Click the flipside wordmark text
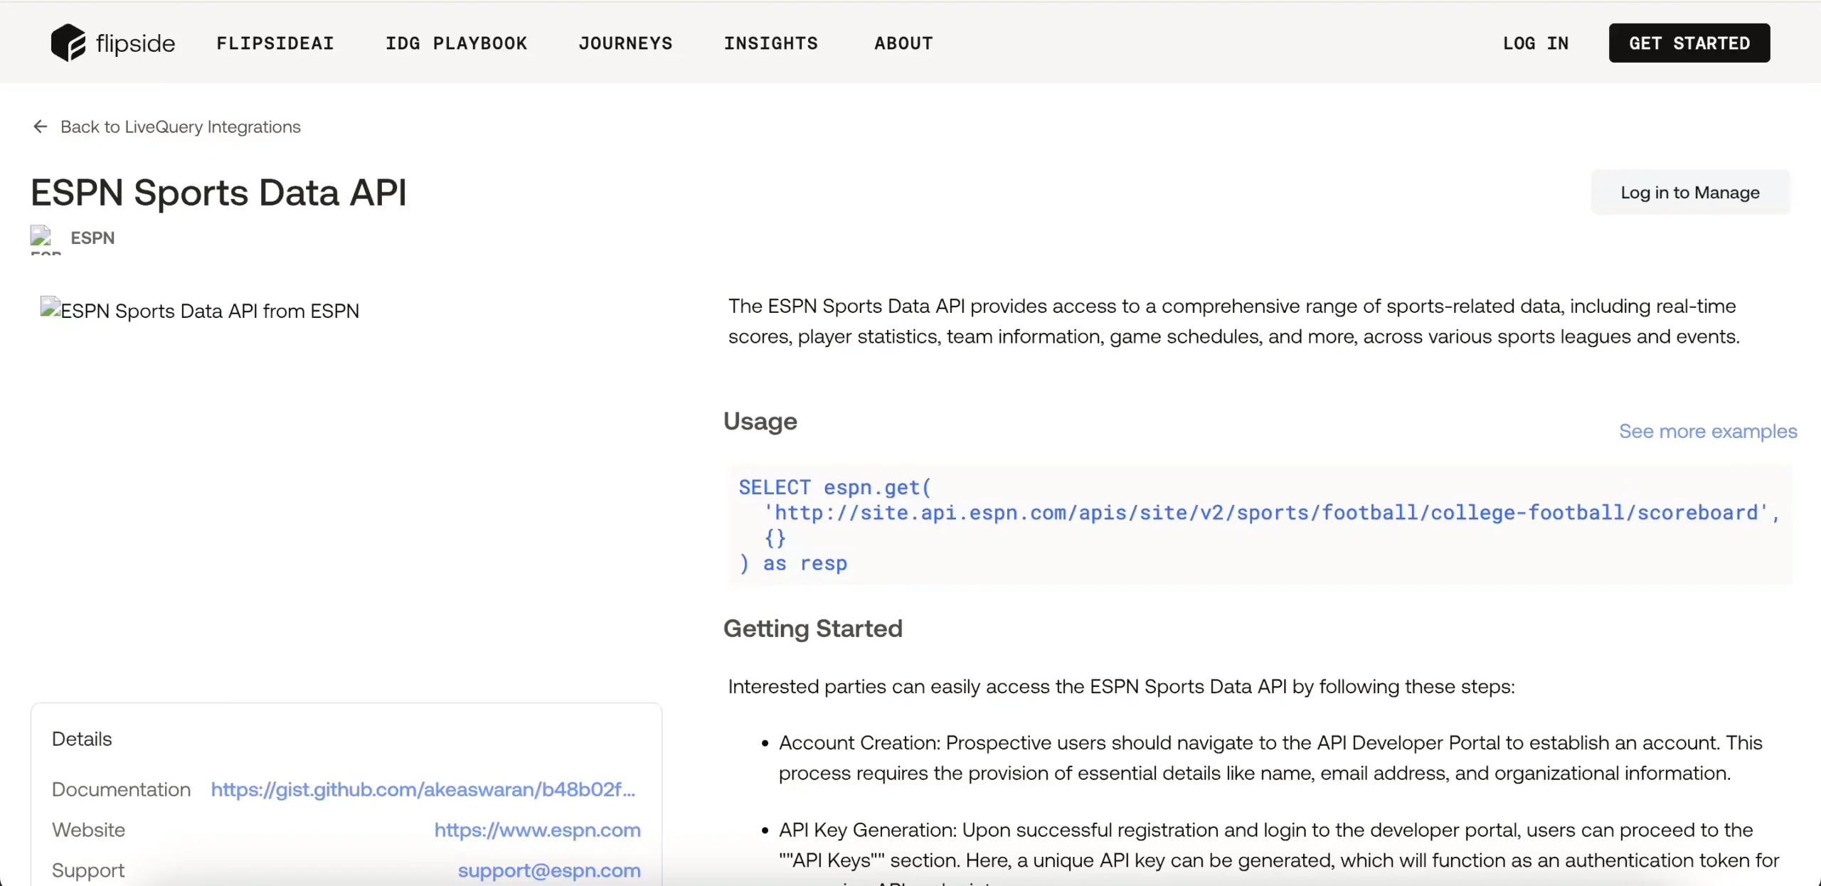The width and height of the screenshot is (1821, 886). pyautogui.click(x=135, y=43)
